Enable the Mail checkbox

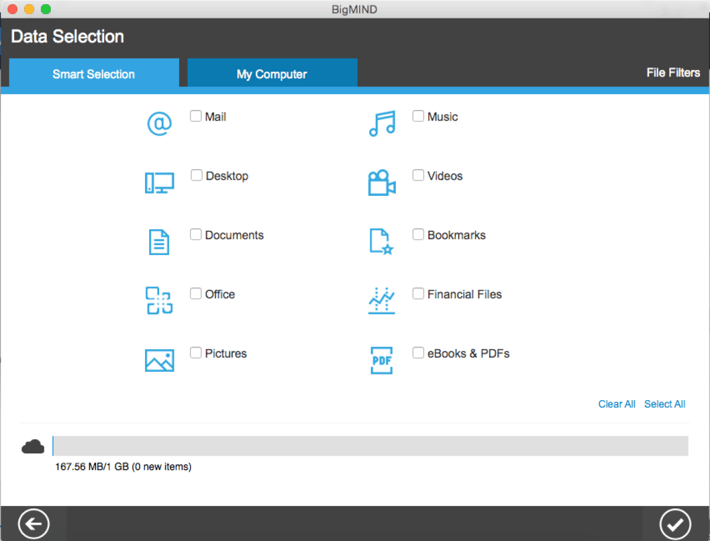pyautogui.click(x=196, y=116)
